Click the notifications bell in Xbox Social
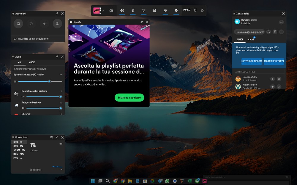Screen dimensions: 297x185 click(x=281, y=22)
